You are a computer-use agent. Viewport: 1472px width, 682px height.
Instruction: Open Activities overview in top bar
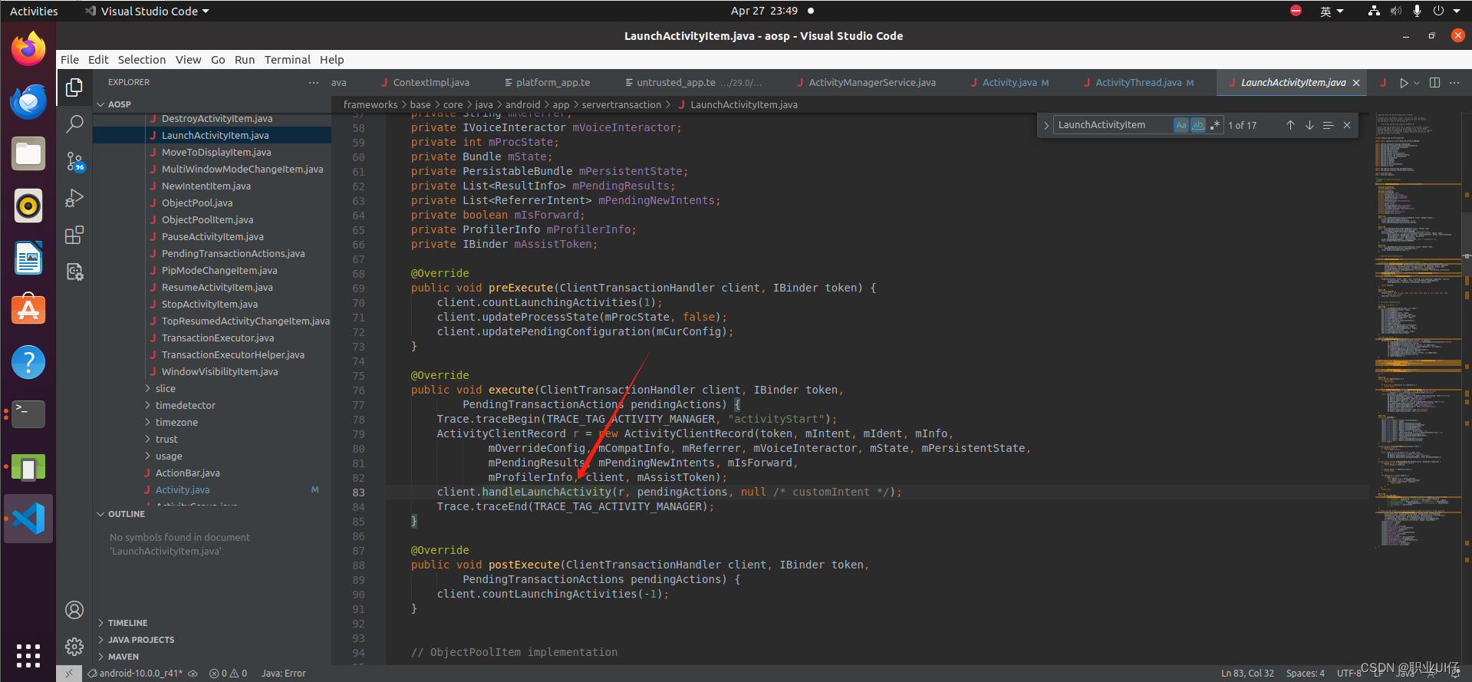tap(34, 11)
